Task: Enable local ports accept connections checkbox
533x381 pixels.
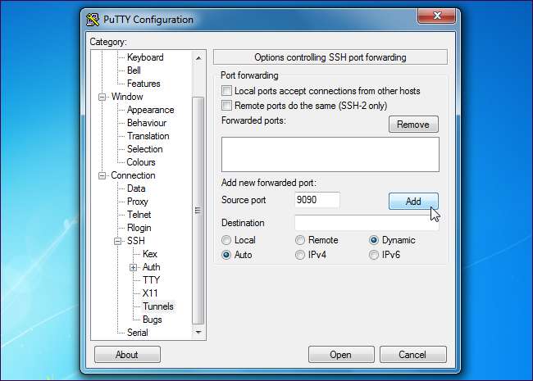Action: [227, 91]
